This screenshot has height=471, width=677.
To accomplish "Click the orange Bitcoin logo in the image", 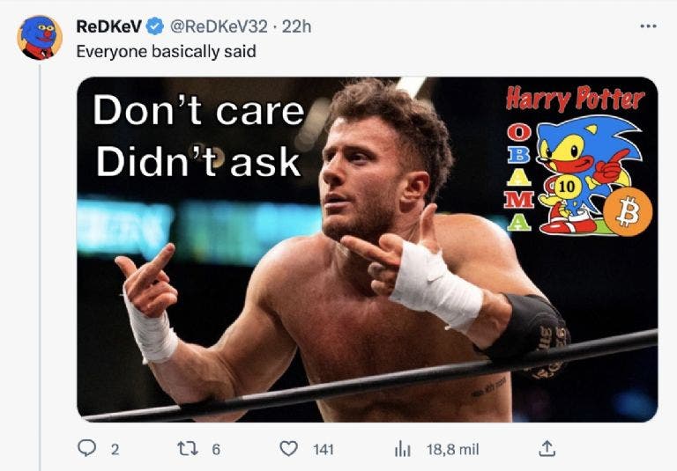I will point(629,213).
